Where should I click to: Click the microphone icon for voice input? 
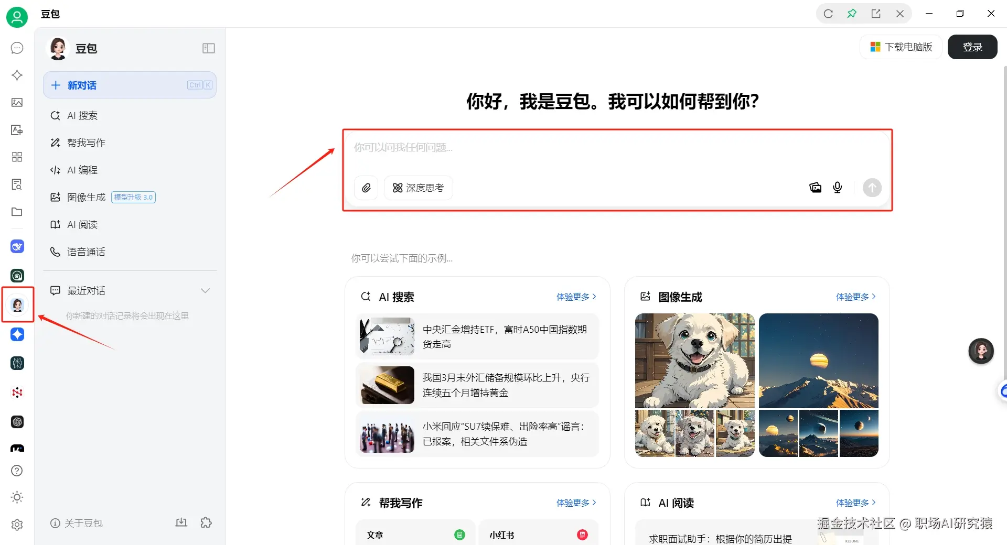point(837,188)
